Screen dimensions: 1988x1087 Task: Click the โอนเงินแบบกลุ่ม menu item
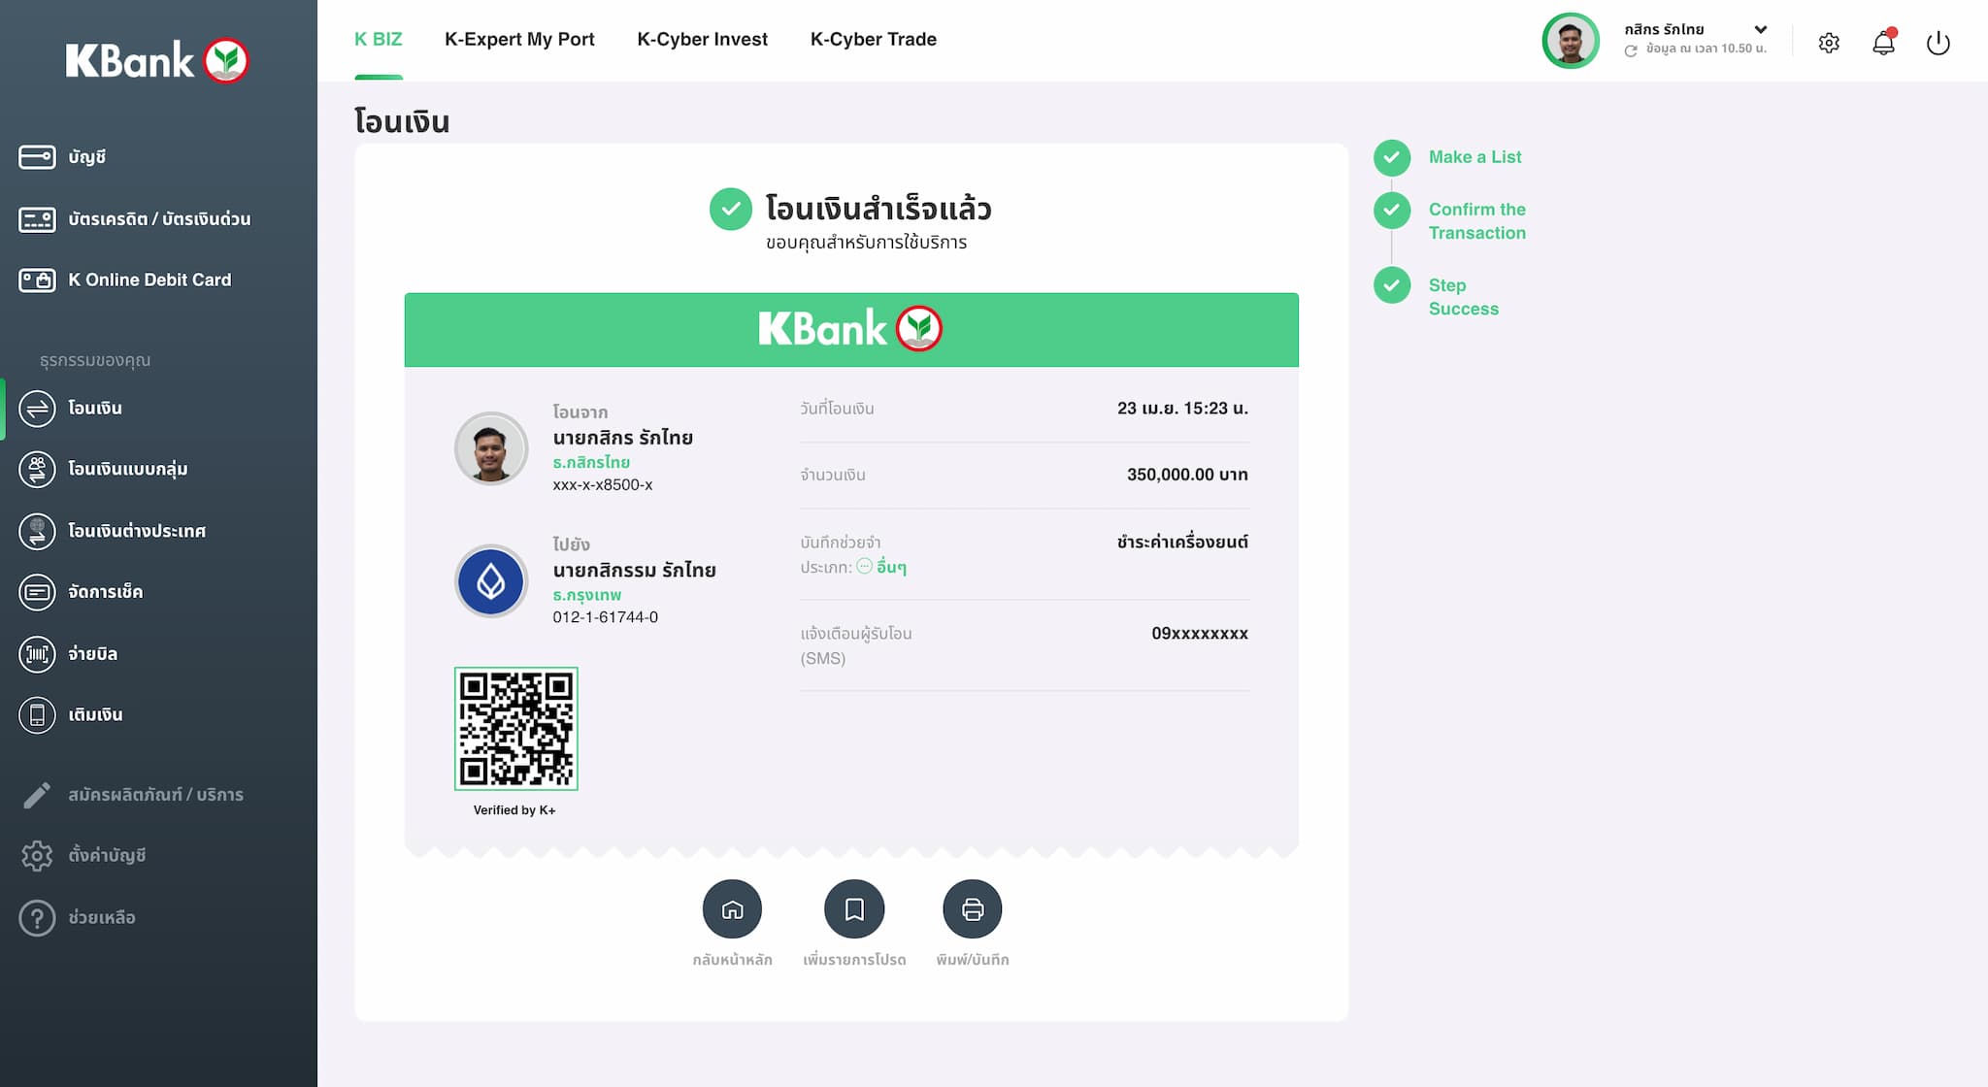126,467
